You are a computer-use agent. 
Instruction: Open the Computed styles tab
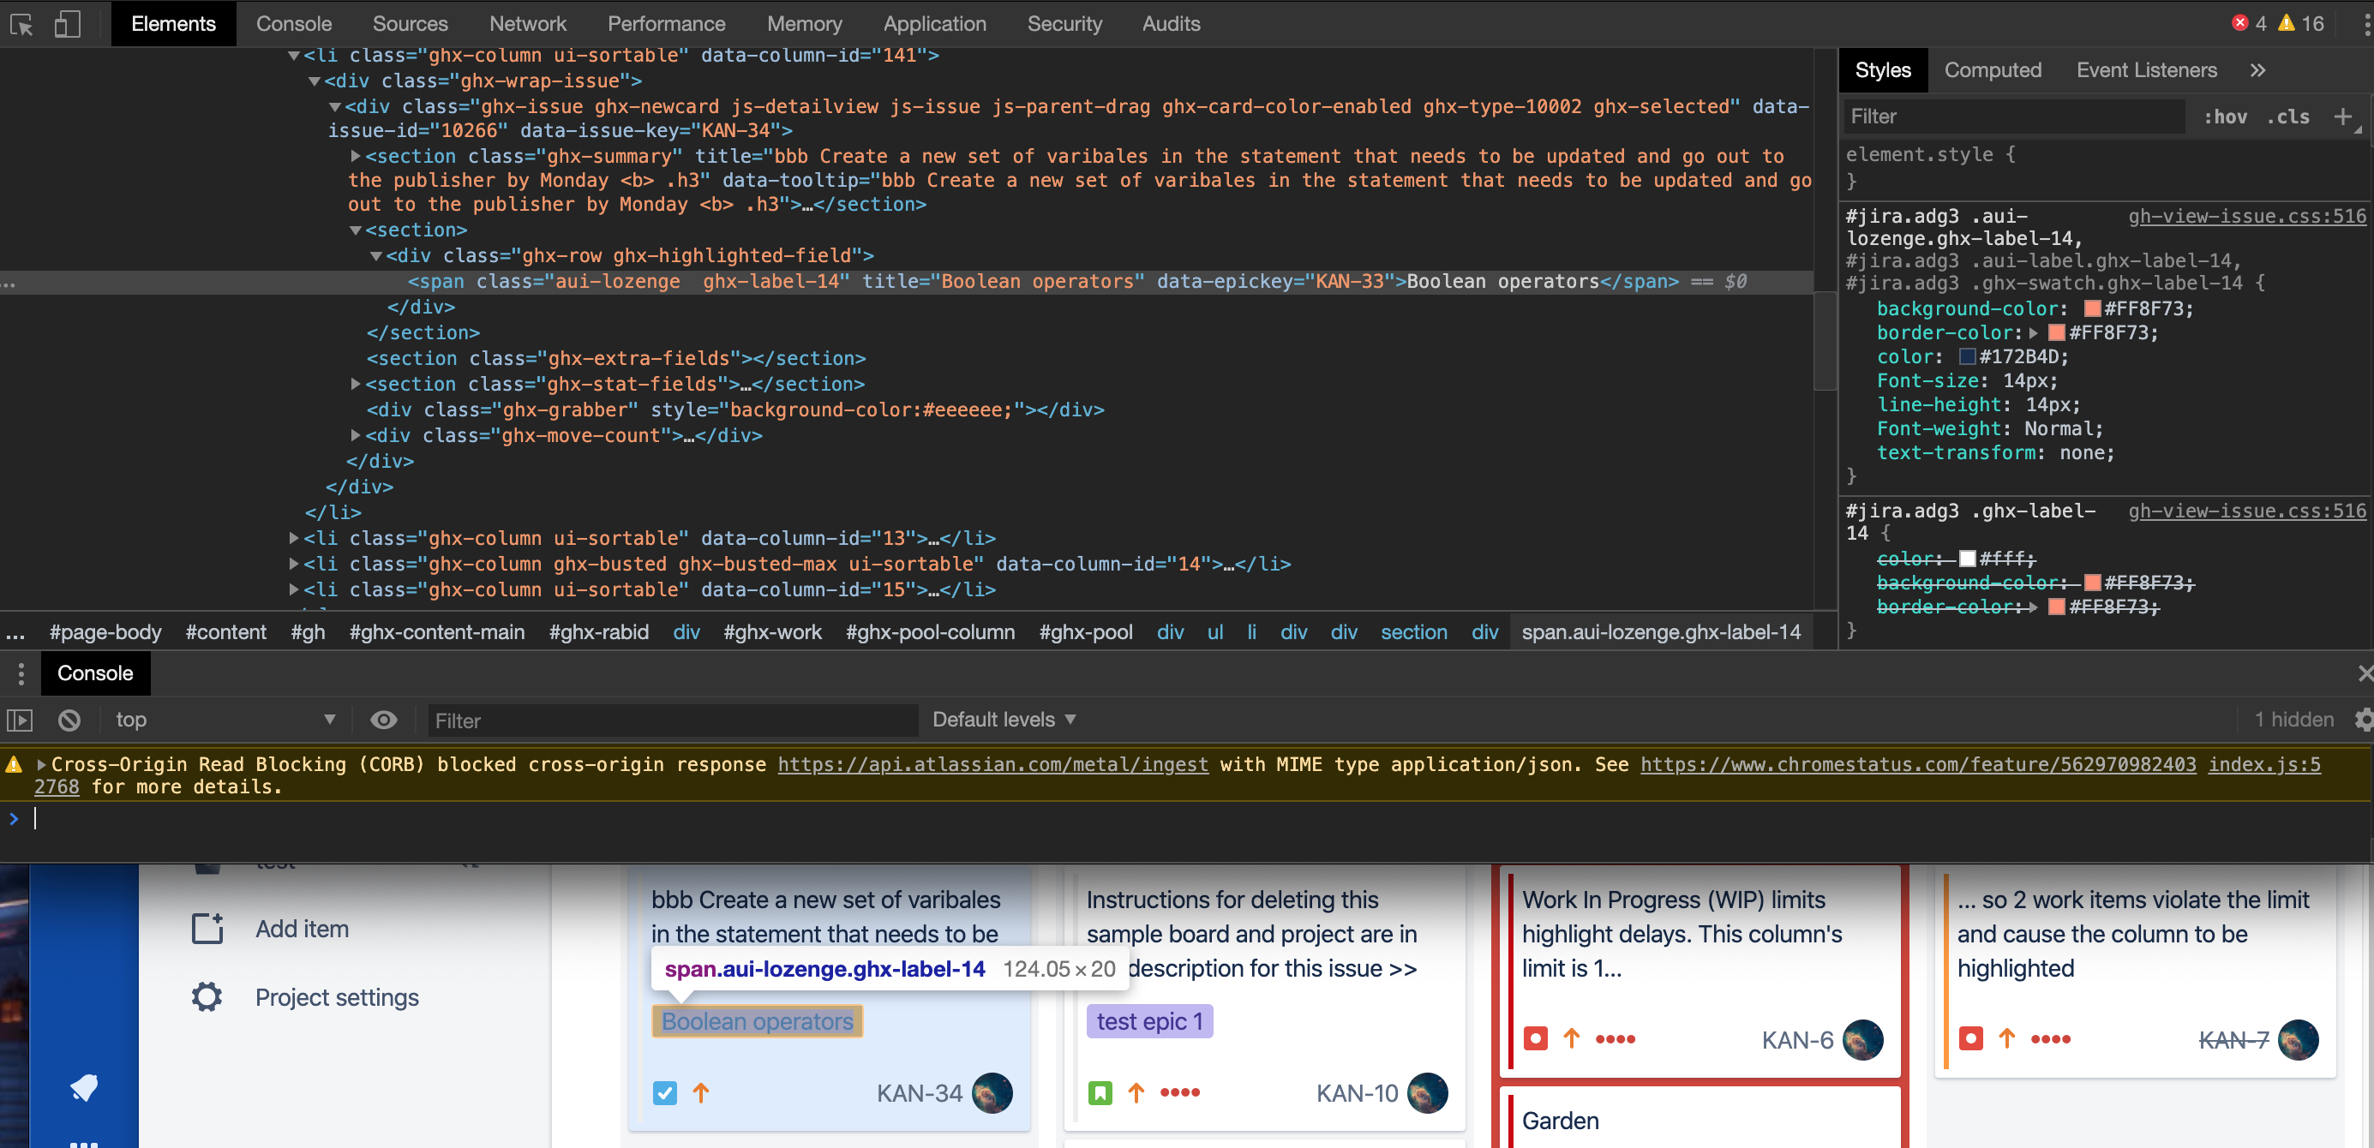click(x=1993, y=70)
